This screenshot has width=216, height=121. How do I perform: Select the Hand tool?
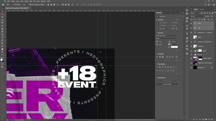pos(2,49)
